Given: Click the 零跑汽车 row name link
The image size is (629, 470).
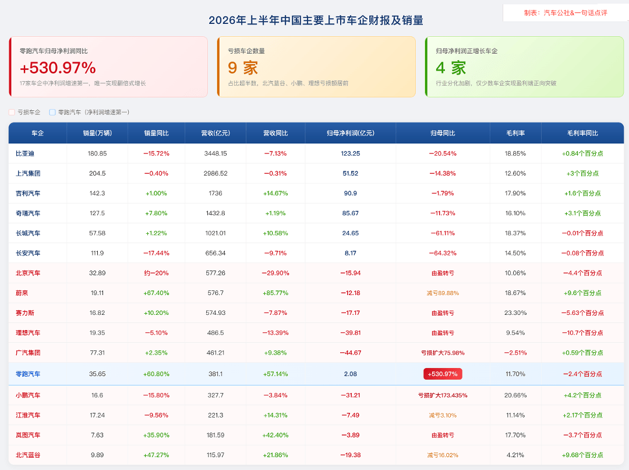Looking at the screenshot, I should [x=28, y=374].
